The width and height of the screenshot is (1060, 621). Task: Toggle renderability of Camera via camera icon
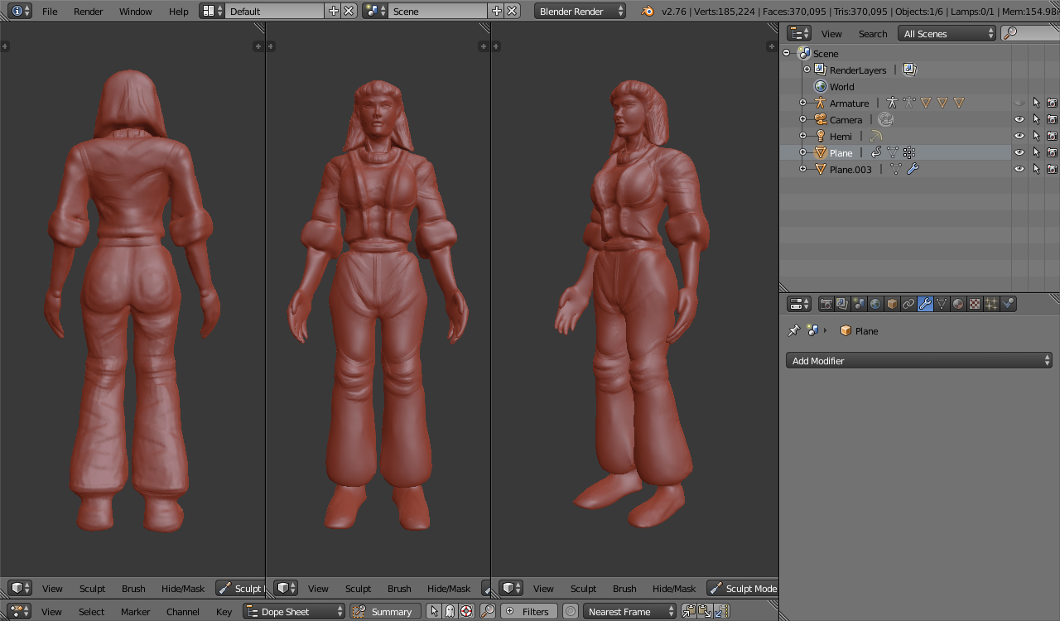pos(1052,119)
